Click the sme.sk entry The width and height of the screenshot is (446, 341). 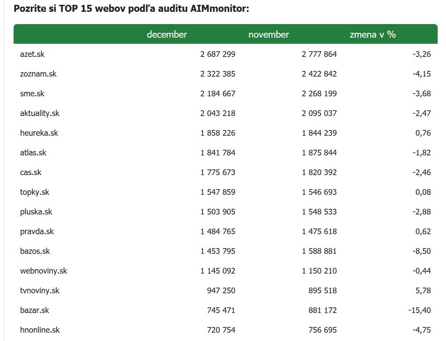pyautogui.click(x=32, y=94)
